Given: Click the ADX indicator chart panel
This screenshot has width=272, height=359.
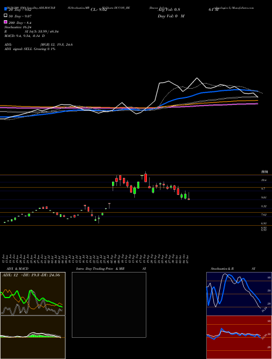Looking at the screenshot, I should coord(33,294).
